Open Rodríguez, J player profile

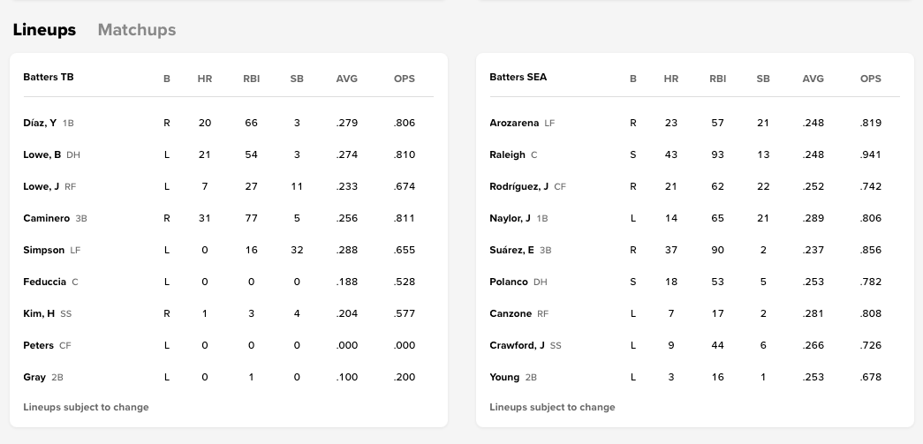click(518, 186)
